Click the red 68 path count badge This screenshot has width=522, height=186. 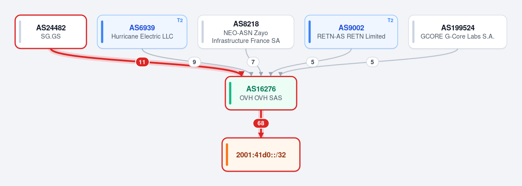click(261, 123)
